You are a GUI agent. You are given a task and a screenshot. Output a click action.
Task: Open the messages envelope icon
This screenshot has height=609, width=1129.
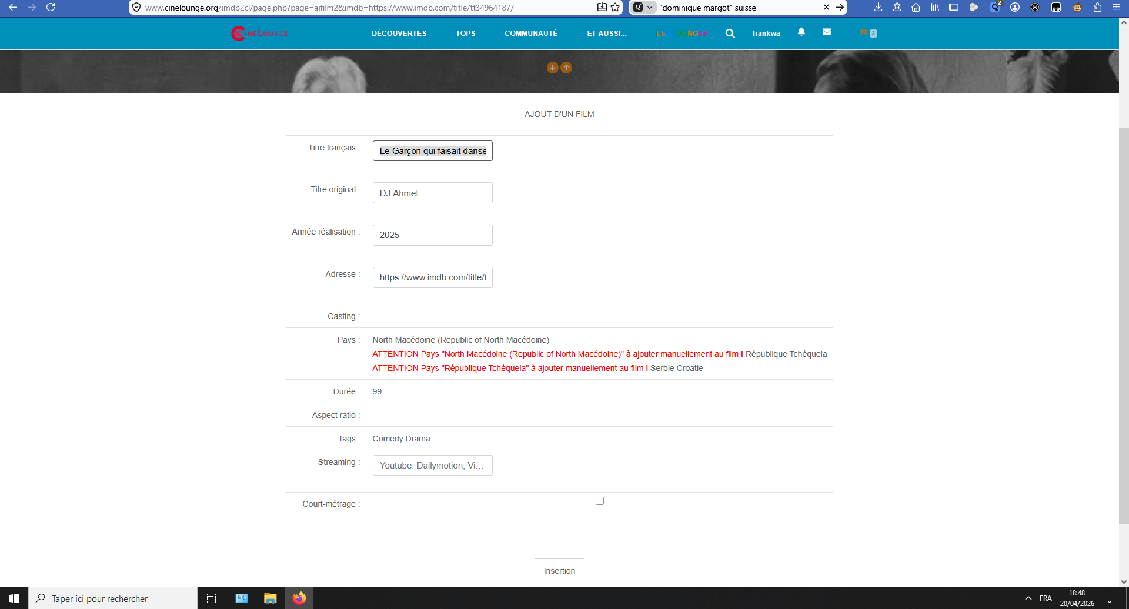[x=827, y=32]
